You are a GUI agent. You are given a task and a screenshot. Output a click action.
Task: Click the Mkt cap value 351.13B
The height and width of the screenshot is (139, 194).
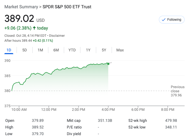coord(105,120)
